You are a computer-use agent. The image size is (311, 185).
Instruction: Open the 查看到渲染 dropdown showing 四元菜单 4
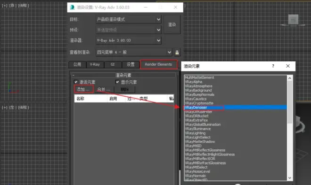(x=134, y=53)
